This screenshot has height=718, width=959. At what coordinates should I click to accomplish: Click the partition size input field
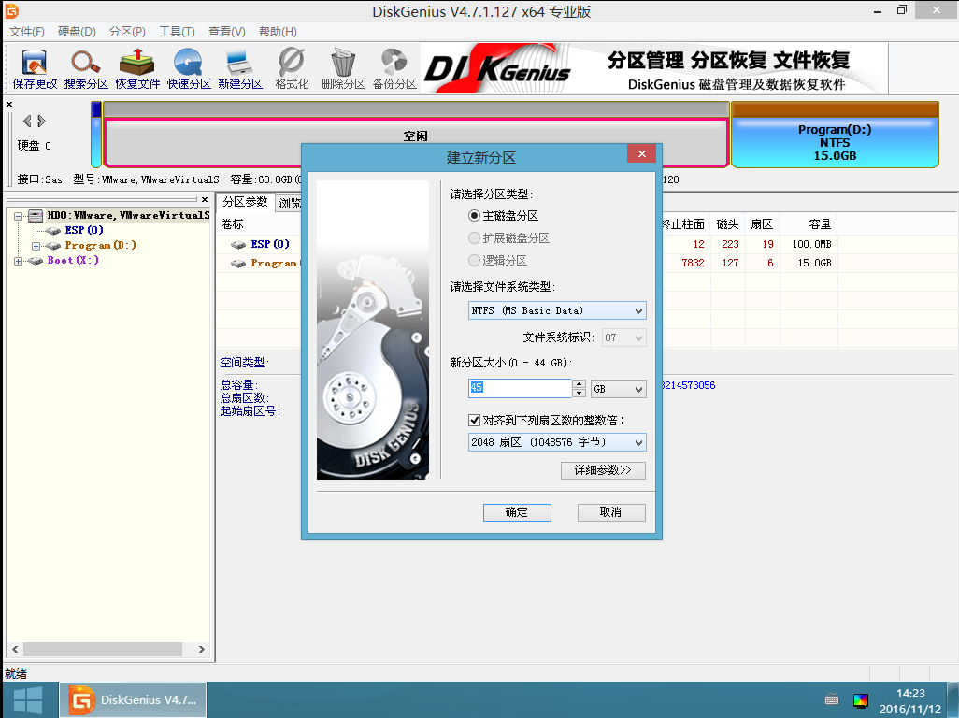point(520,388)
